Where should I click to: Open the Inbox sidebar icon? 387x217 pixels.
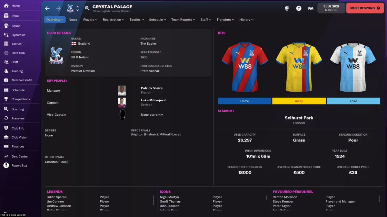point(6,16)
